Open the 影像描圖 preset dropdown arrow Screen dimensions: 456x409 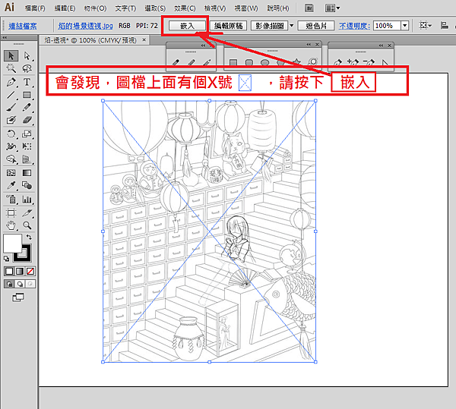click(292, 26)
